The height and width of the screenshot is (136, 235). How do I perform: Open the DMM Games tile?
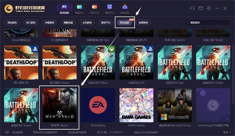tap(137, 105)
